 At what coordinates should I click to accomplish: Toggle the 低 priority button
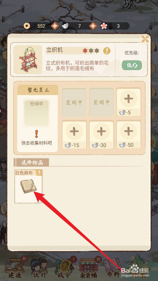click(x=132, y=65)
